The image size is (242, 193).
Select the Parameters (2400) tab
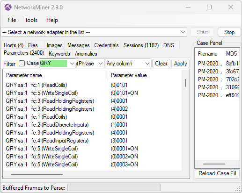pyautogui.click(x=24, y=53)
